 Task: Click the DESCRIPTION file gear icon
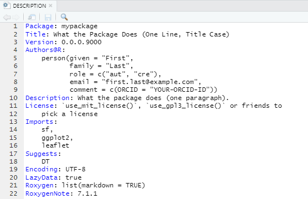tap(6, 6)
